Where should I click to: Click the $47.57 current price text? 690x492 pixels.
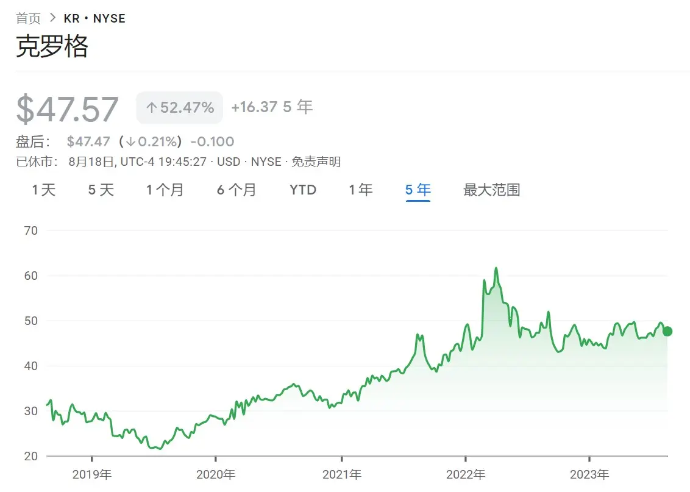pos(67,109)
